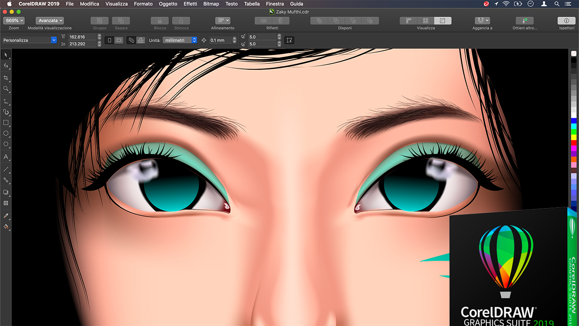The width and height of the screenshot is (579, 326).
Task: Select the Artistic Media tool
Action: pyautogui.click(x=6, y=112)
